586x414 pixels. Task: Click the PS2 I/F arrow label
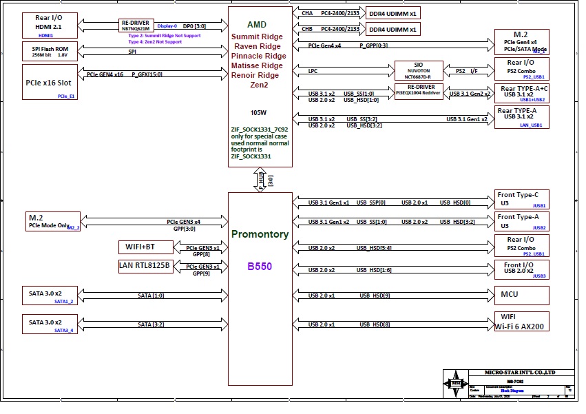coord(466,71)
